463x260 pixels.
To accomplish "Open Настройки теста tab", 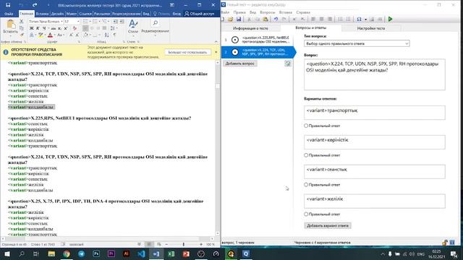I will 371,28.
